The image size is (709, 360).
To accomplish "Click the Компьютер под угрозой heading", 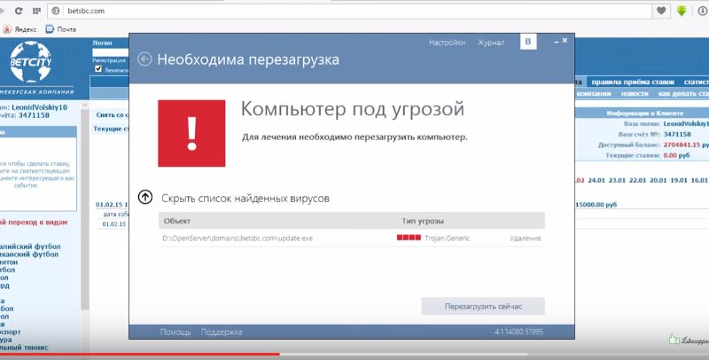I will point(352,109).
